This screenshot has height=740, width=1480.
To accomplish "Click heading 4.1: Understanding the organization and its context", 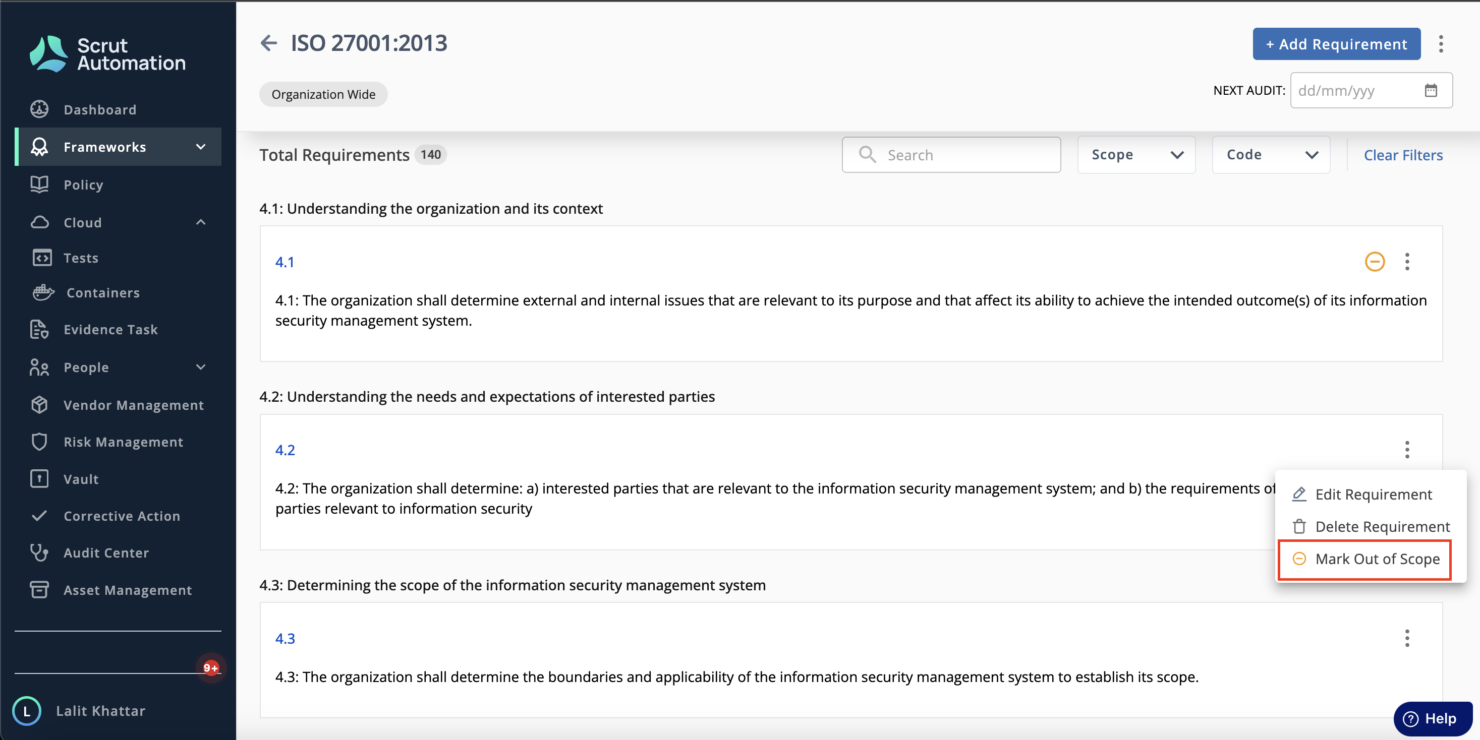I will point(431,208).
